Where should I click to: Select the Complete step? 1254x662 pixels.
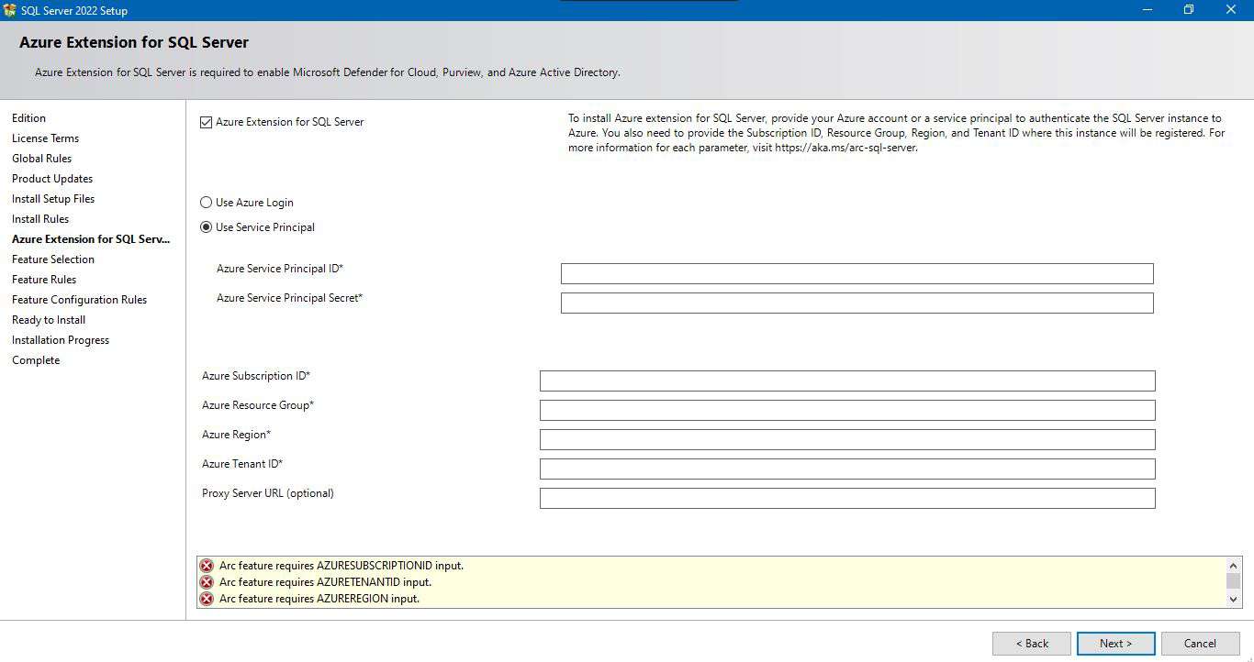coord(36,360)
